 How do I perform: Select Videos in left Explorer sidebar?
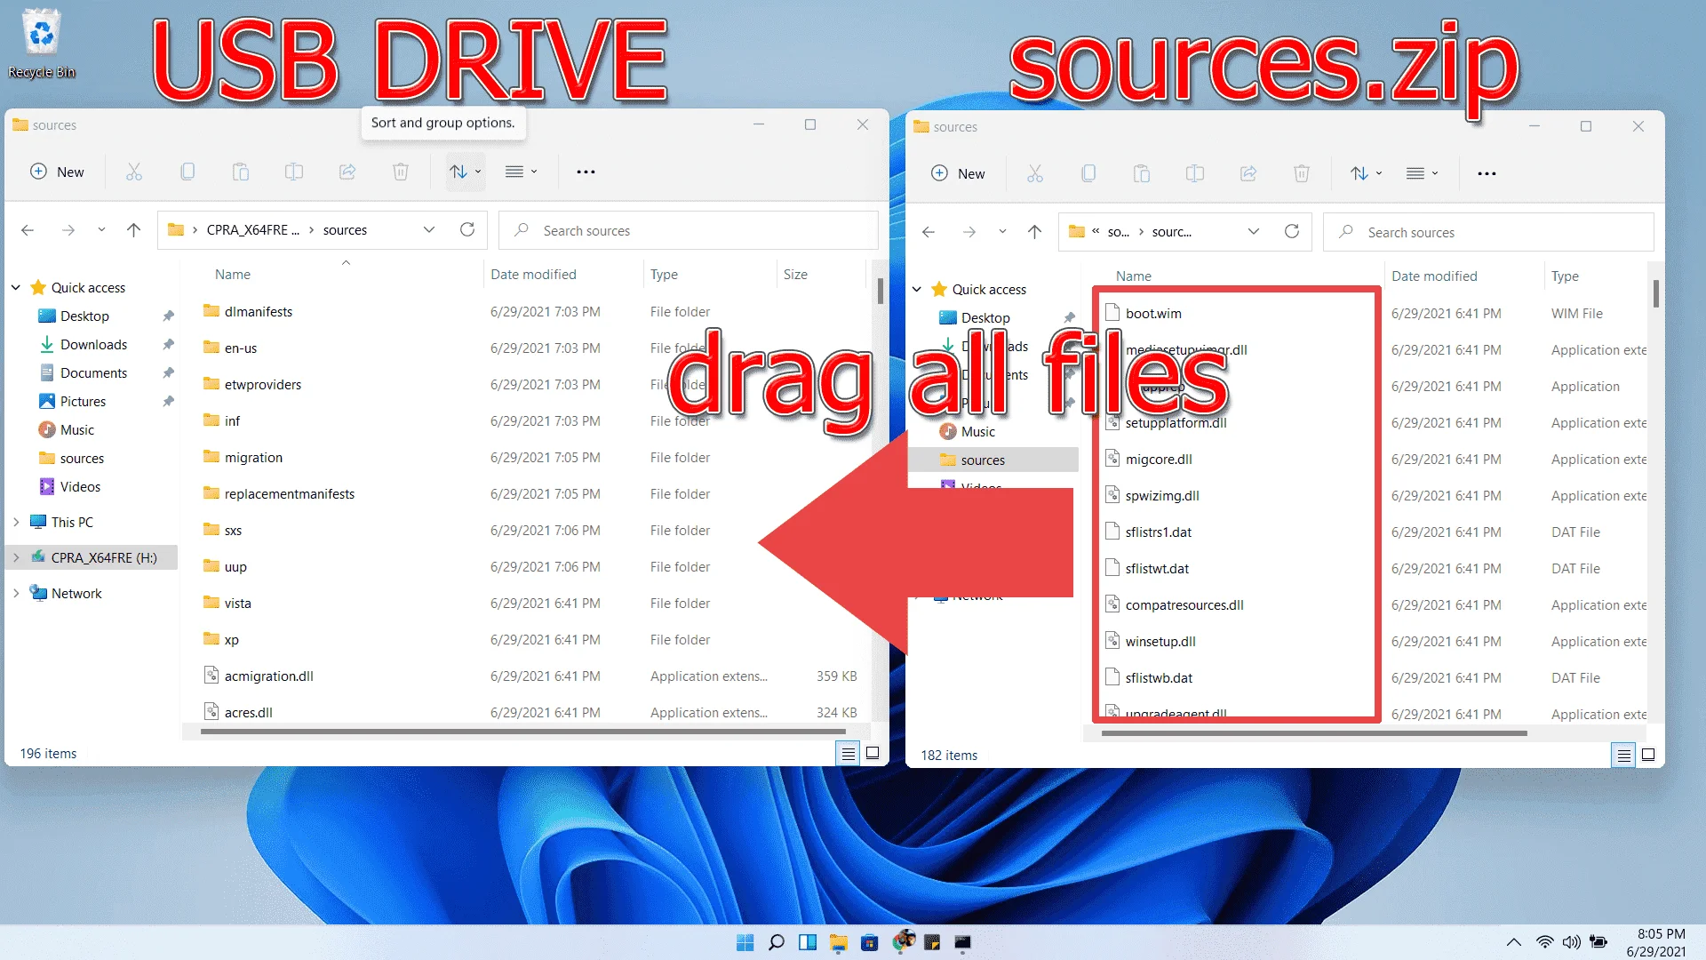click(80, 487)
